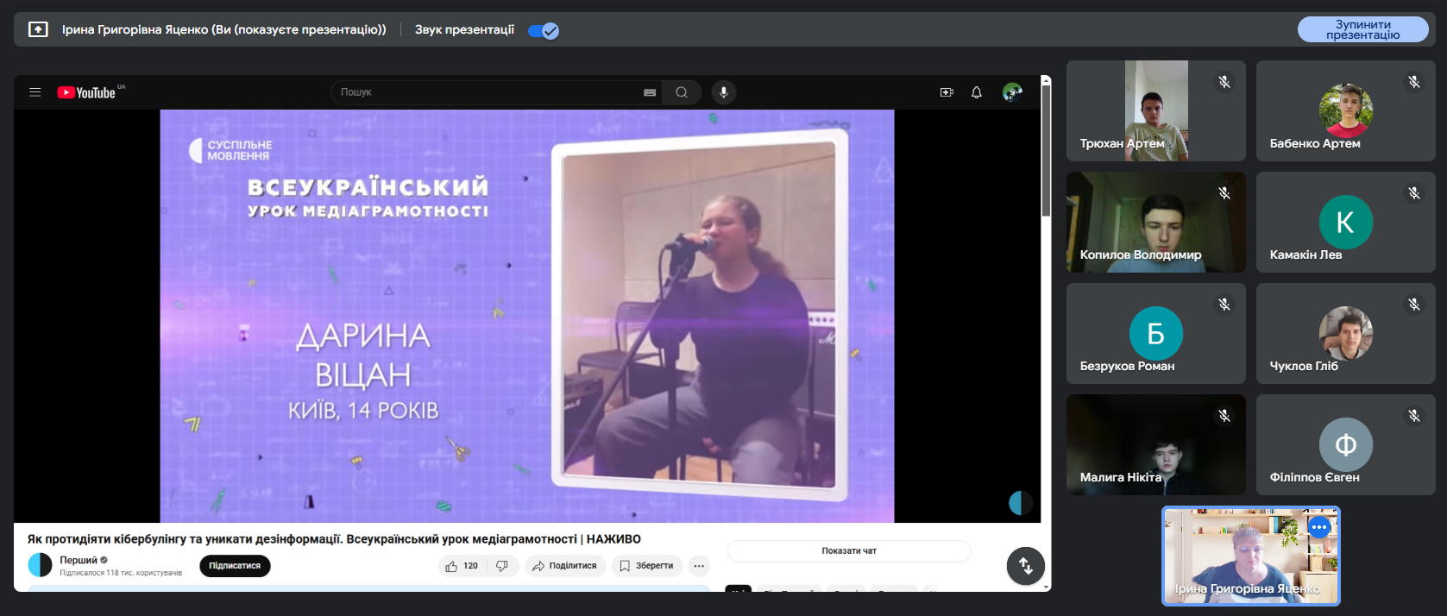Activate voice search microphone
This screenshot has width=1447, height=616.
click(x=723, y=92)
